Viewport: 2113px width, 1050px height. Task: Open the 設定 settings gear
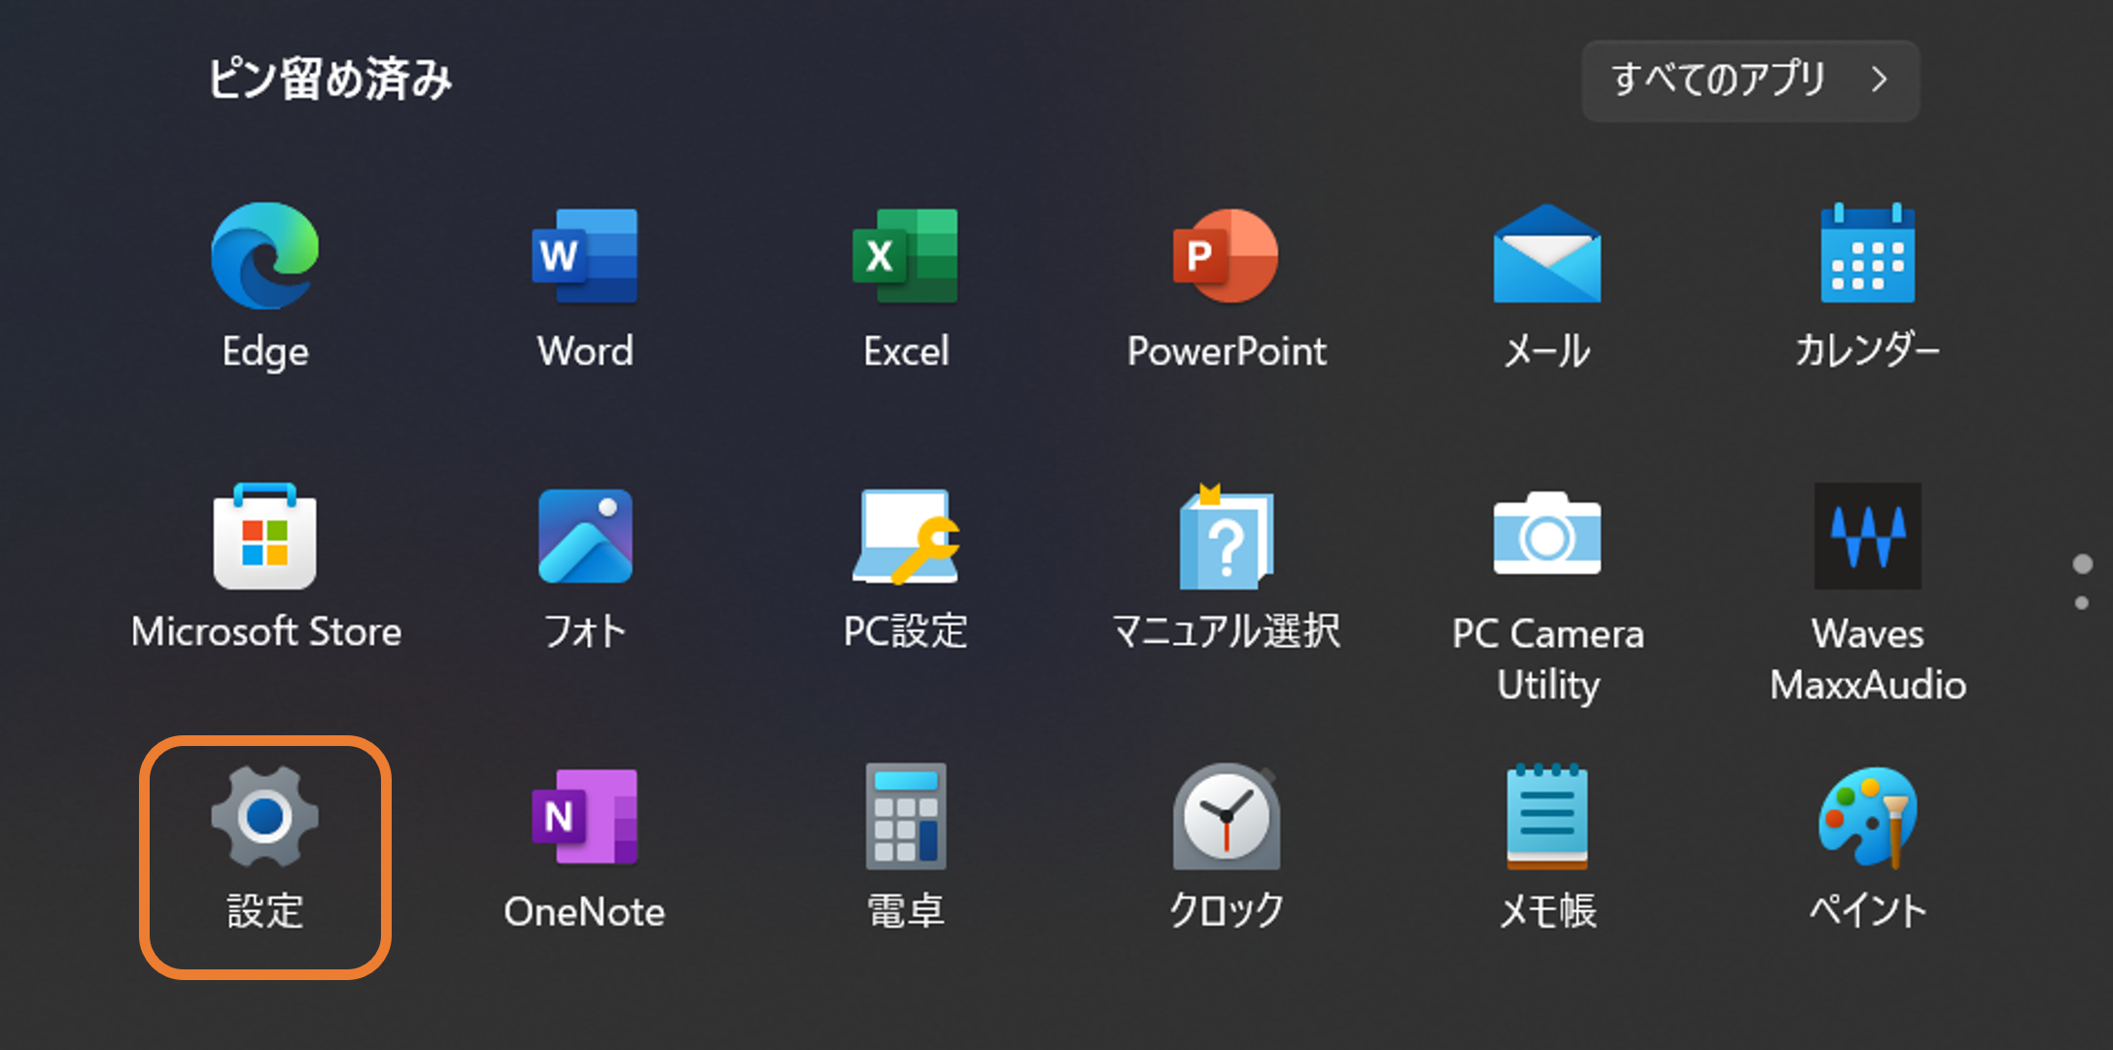pos(264,816)
